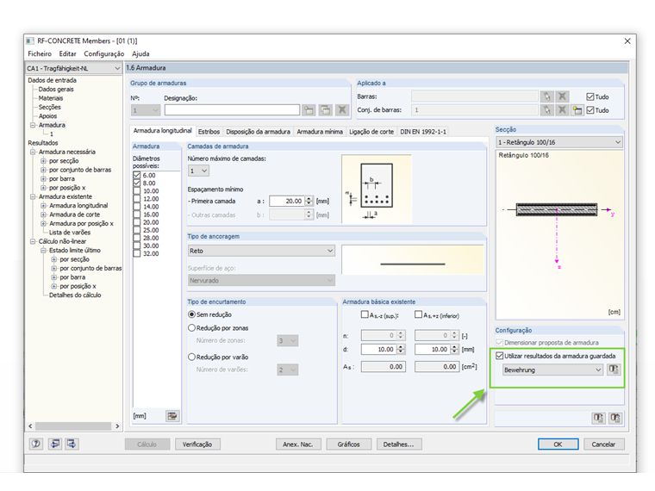Click the Detalhes... button
Image resolution: width=655 pixels, height=491 pixels.
399,444
